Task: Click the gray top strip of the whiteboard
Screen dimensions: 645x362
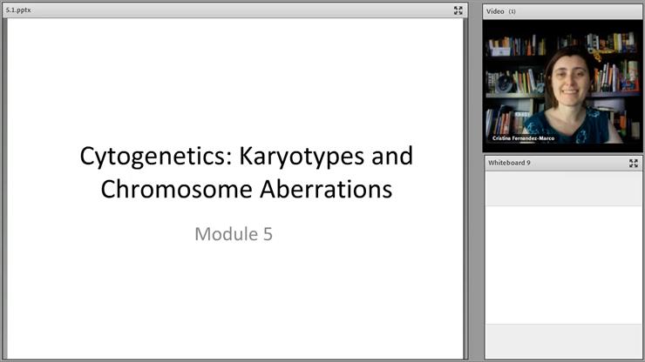Action: point(562,188)
